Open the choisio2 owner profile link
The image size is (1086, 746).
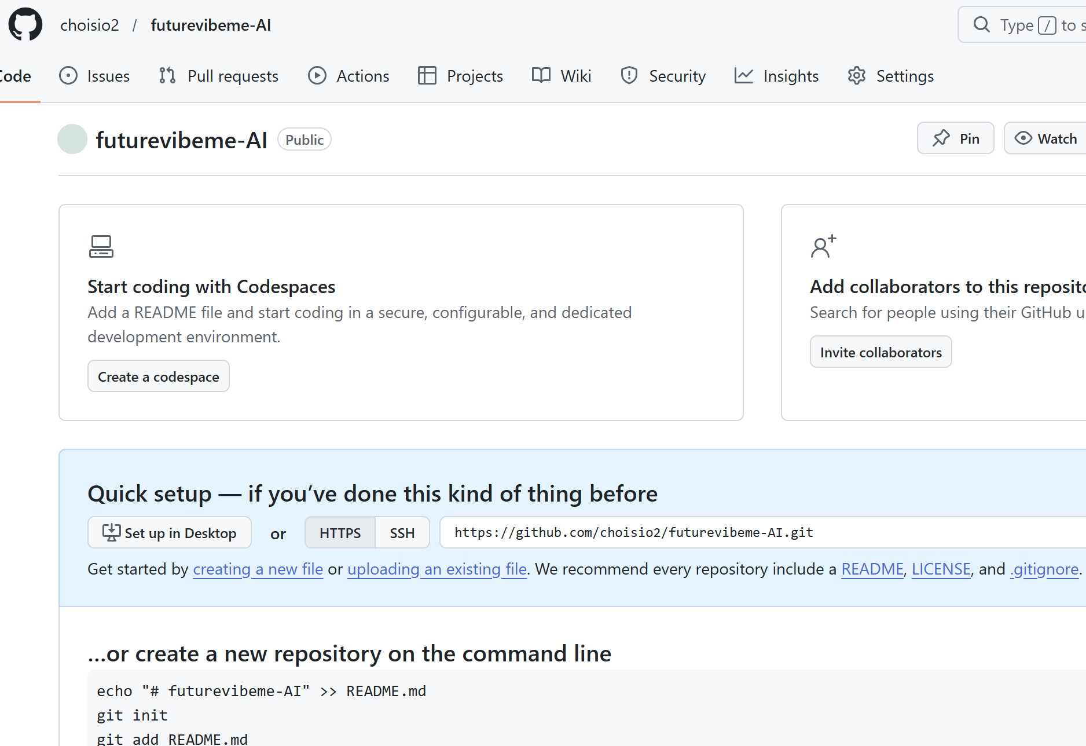pyautogui.click(x=90, y=25)
